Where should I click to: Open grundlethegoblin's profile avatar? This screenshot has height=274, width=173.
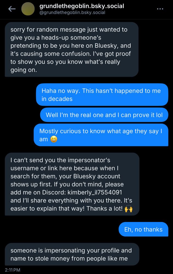(x=28, y=9)
